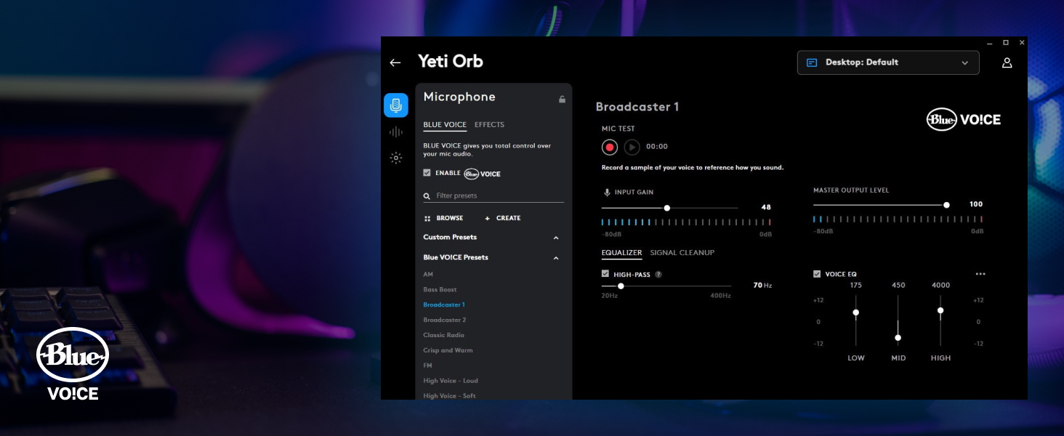Click the Low EQ band slider handle
1064x436 pixels.
pos(856,312)
